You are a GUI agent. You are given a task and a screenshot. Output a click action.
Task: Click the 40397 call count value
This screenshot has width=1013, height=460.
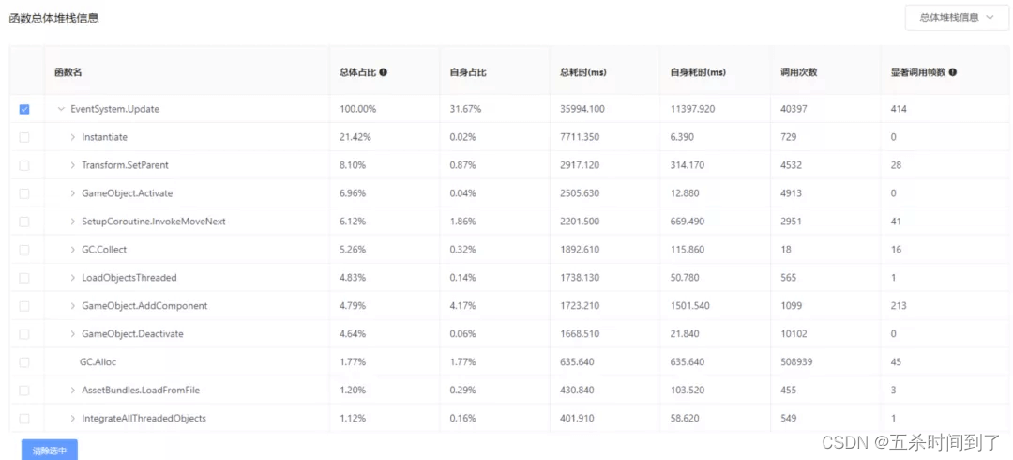(794, 109)
